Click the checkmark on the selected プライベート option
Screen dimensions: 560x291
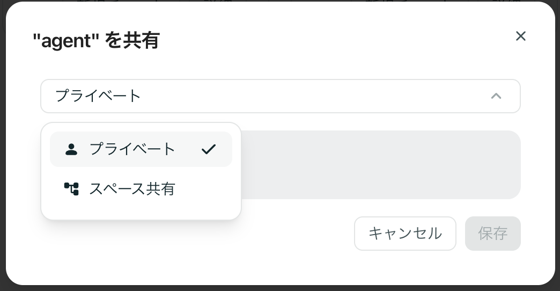point(208,149)
